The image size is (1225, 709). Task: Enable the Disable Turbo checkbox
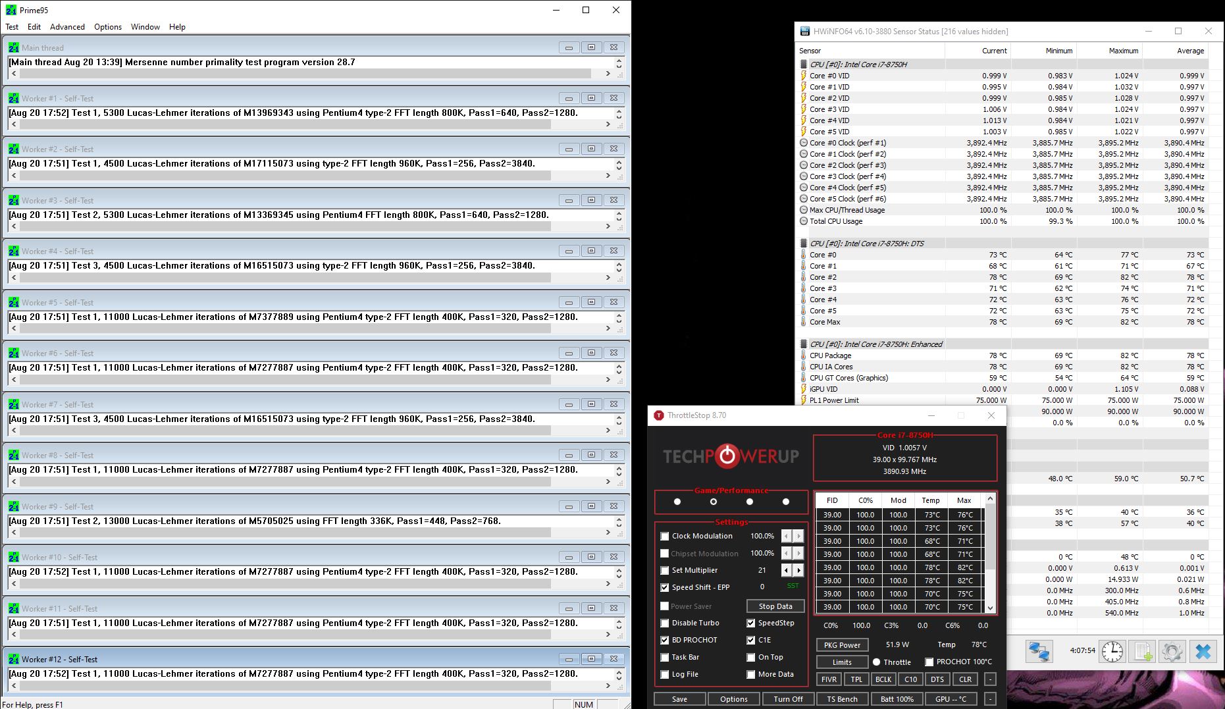(x=665, y=623)
